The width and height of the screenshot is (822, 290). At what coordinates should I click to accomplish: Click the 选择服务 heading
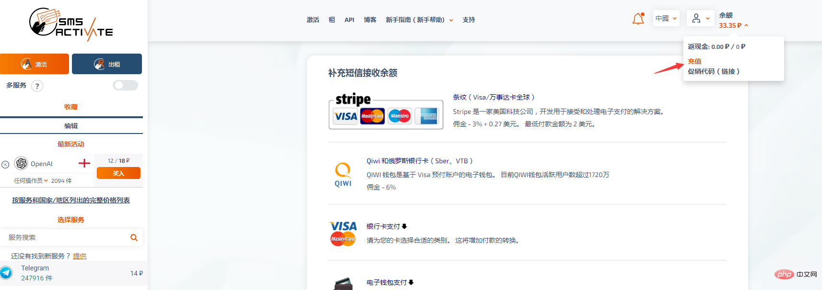point(71,220)
